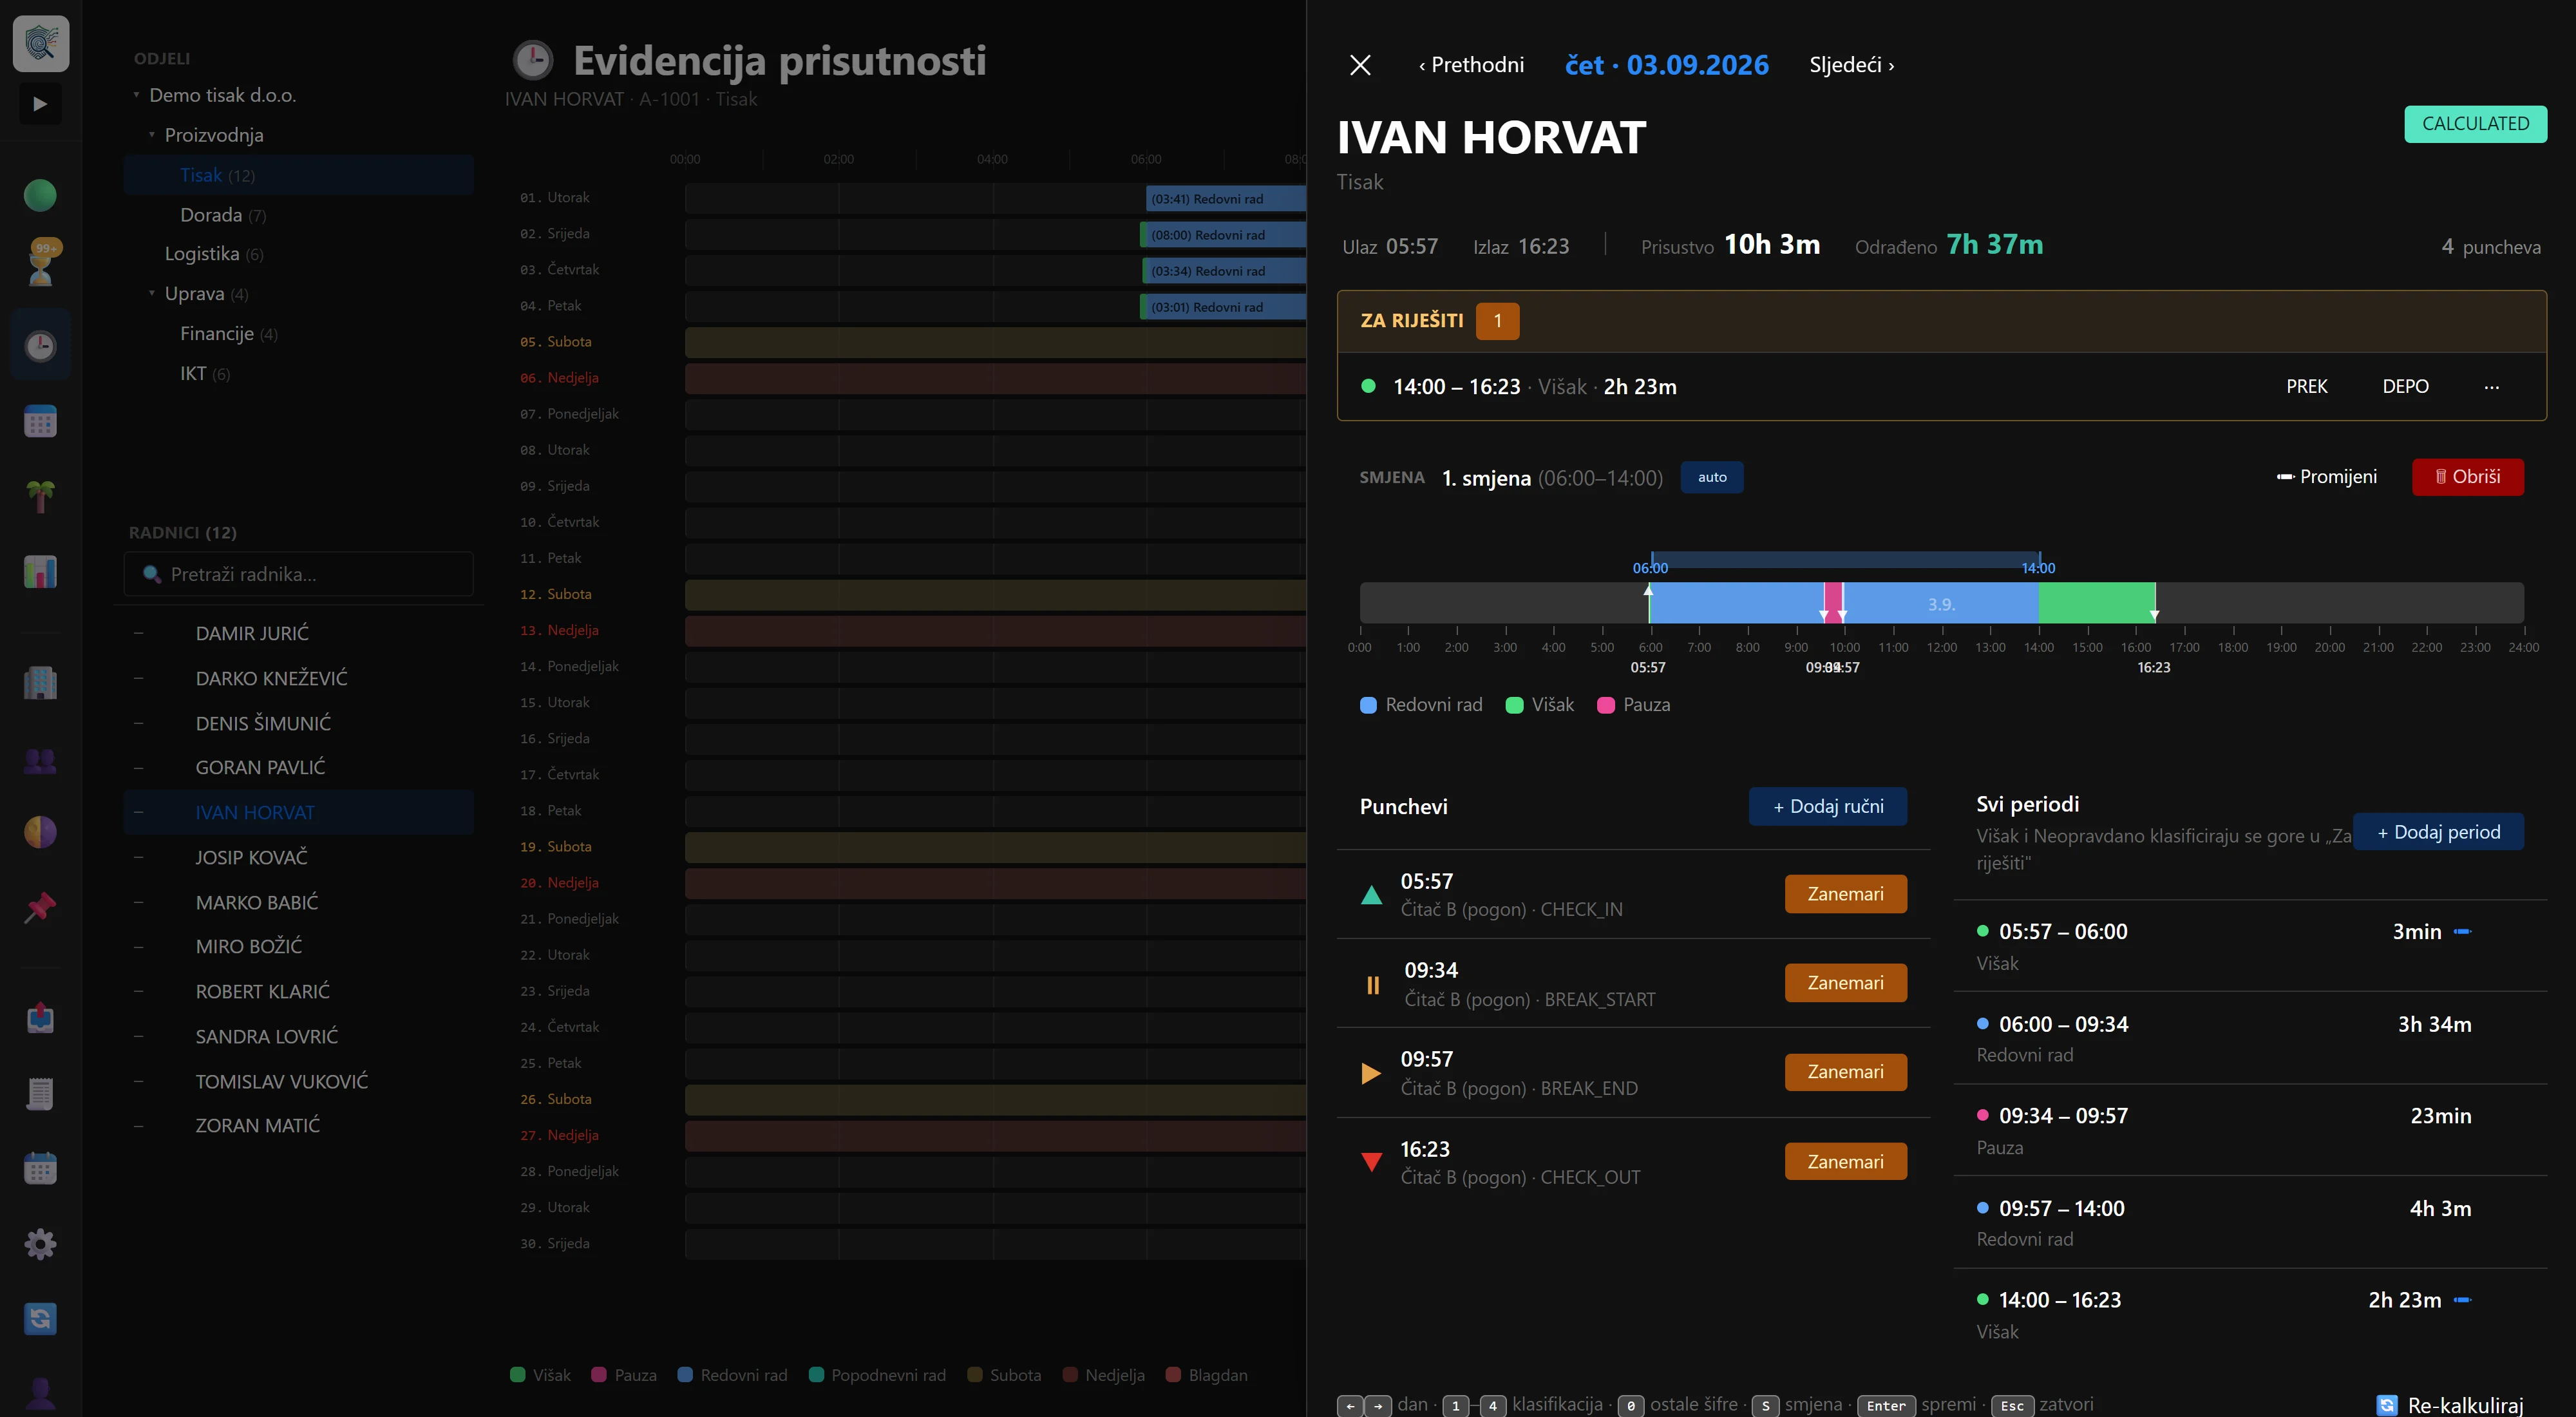
Task: Ignore the 16:23 CHECK_OUT punch with Zanemari
Action: (x=1845, y=1162)
